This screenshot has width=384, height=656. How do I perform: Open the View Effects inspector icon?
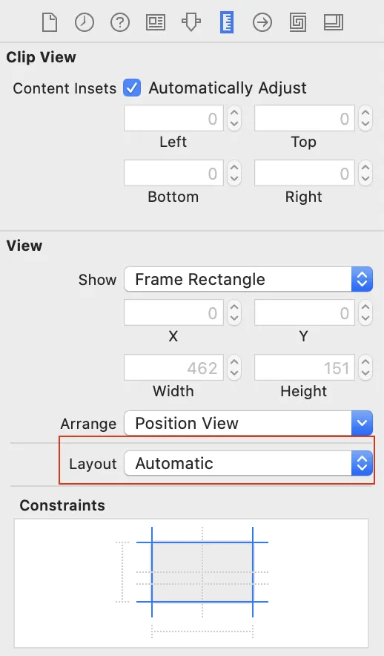tap(334, 22)
